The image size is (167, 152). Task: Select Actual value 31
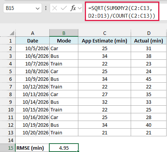click(149, 48)
